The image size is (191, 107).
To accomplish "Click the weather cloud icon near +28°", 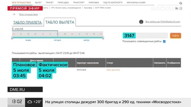I will (x=30, y=102).
